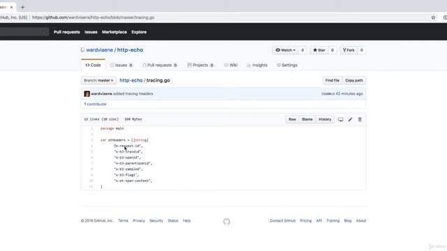Open the Blog footer link

pos(348,220)
